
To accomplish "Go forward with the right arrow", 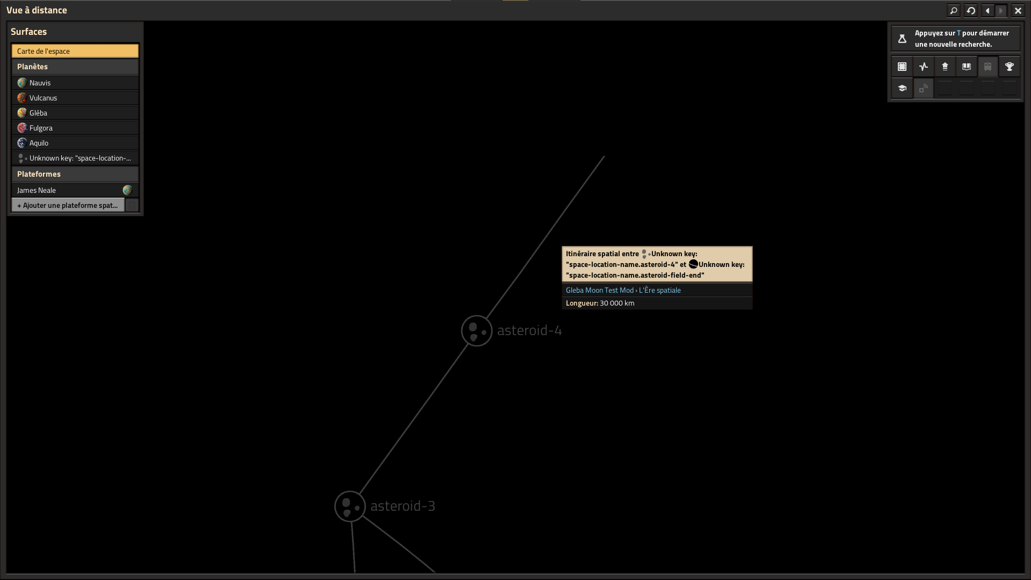I will pos(1001,11).
